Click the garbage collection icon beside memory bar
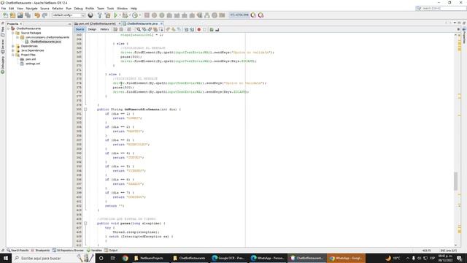Screen dimensions: 467x263 253,15
